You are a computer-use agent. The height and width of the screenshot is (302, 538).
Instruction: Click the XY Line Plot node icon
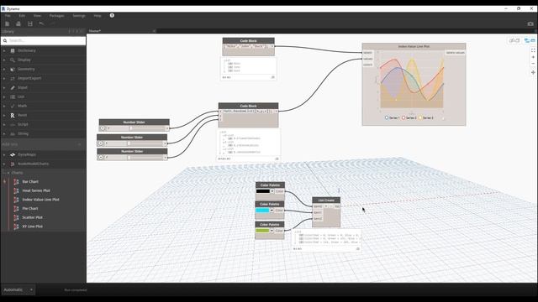(16, 226)
